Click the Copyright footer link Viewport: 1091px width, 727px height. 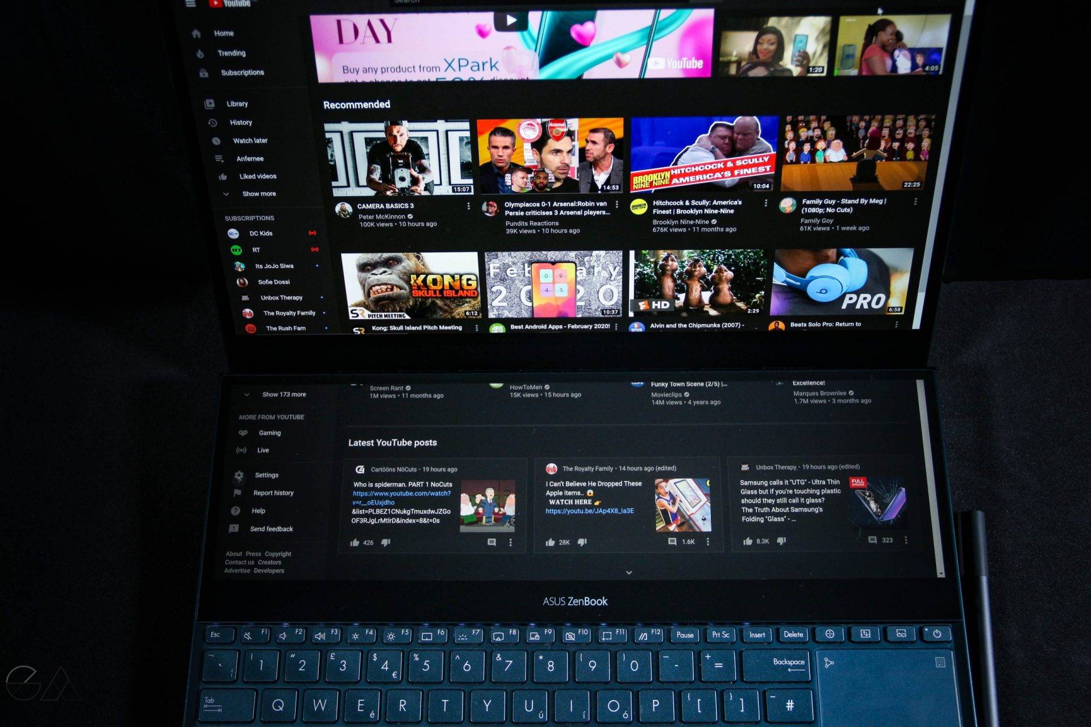pyautogui.click(x=278, y=554)
